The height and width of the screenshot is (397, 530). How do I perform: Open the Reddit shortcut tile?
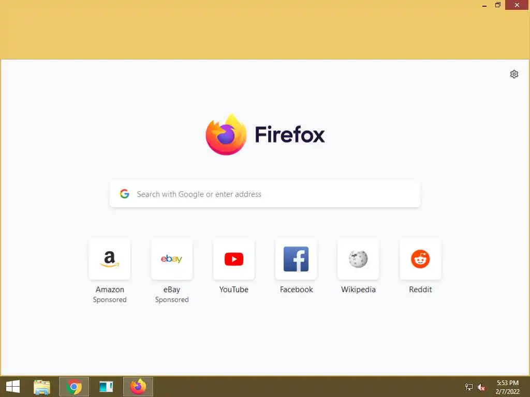tap(420, 259)
